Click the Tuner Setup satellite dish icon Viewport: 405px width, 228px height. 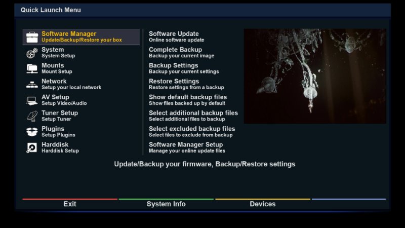[32, 116]
